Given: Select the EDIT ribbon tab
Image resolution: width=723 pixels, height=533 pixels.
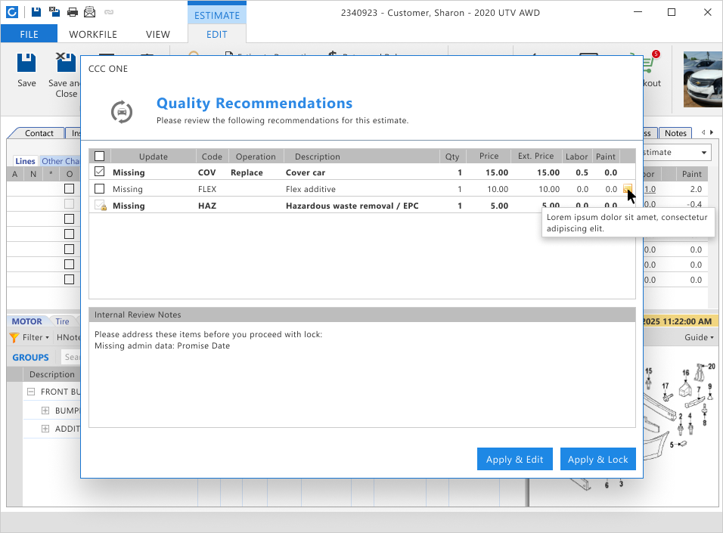Looking at the screenshot, I should (217, 34).
